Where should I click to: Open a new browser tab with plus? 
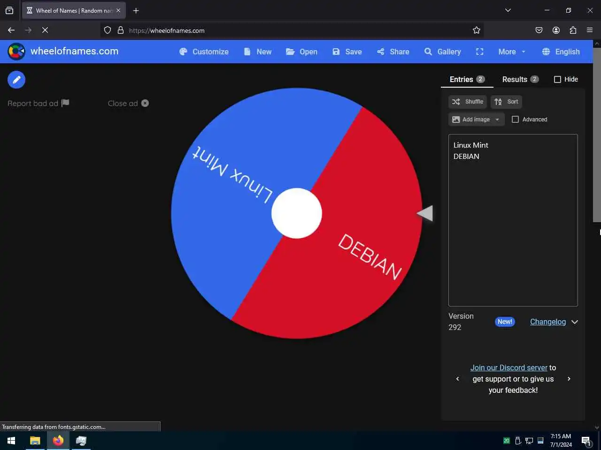(136, 10)
